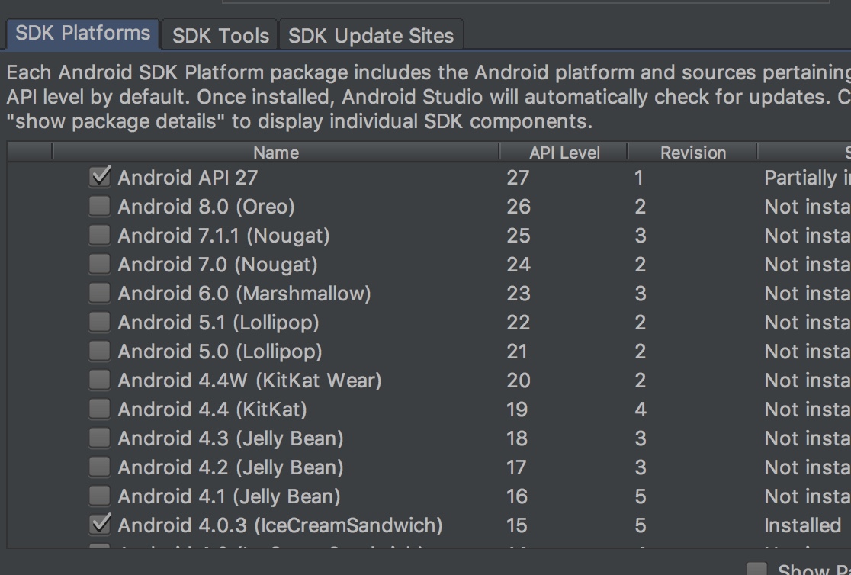Check the Android 5.0 (Lollipop) box
851x575 pixels.
99,352
